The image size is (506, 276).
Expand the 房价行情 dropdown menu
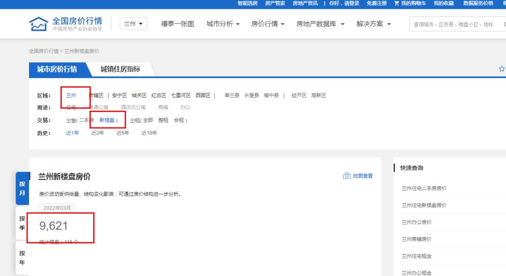coord(268,24)
